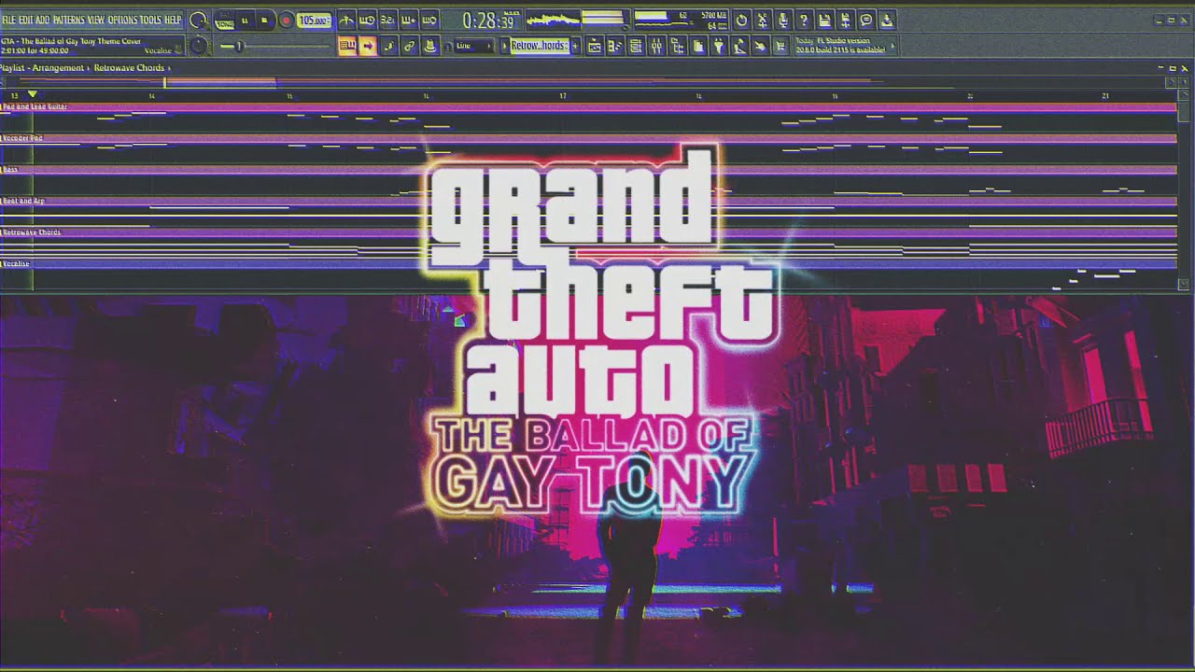Show the browser tree icon
Image resolution: width=1195 pixels, height=672 pixels.
678,46
